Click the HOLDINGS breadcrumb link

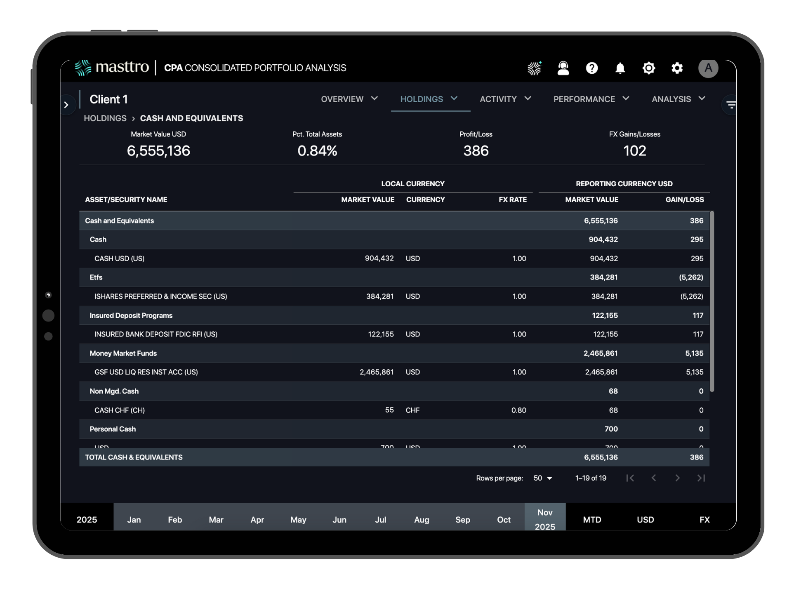105,118
